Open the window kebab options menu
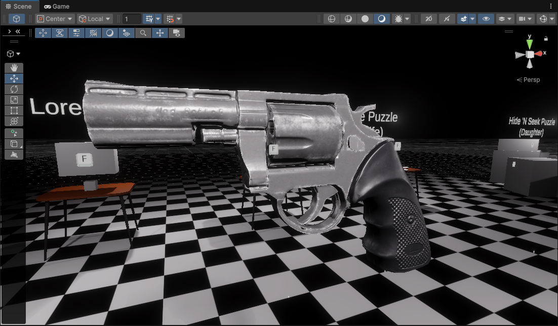This screenshot has width=558, height=326. 551,6
